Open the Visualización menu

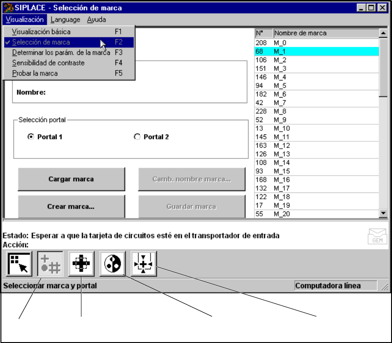25,19
